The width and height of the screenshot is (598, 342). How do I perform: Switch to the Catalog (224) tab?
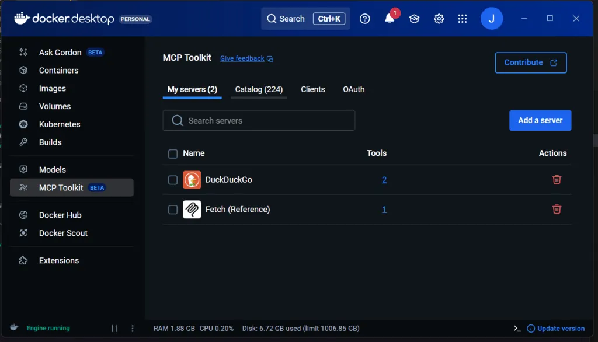tap(259, 90)
